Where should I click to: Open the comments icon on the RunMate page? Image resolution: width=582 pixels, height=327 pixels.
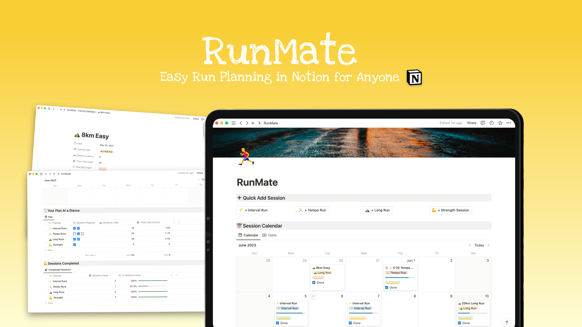pyautogui.click(x=483, y=123)
